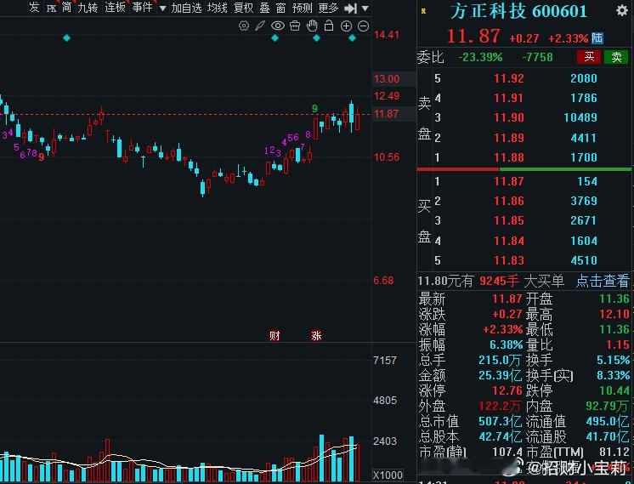The height and width of the screenshot is (484, 634).
Task: Toggle the chart lock icon
Action: 329,26
